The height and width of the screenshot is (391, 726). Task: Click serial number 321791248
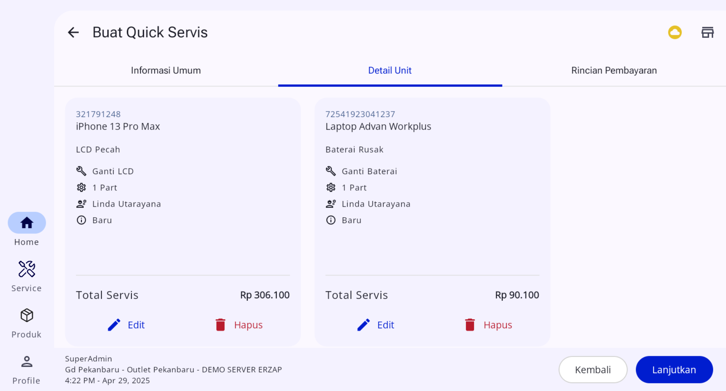[98, 114]
